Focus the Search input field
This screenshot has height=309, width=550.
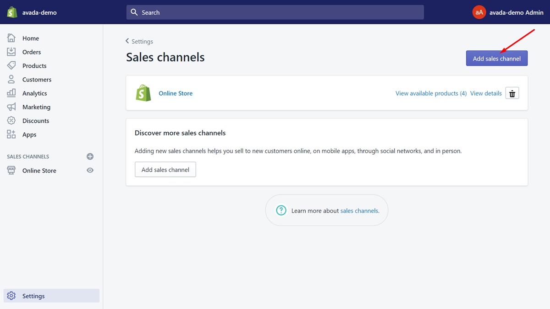coord(275,12)
